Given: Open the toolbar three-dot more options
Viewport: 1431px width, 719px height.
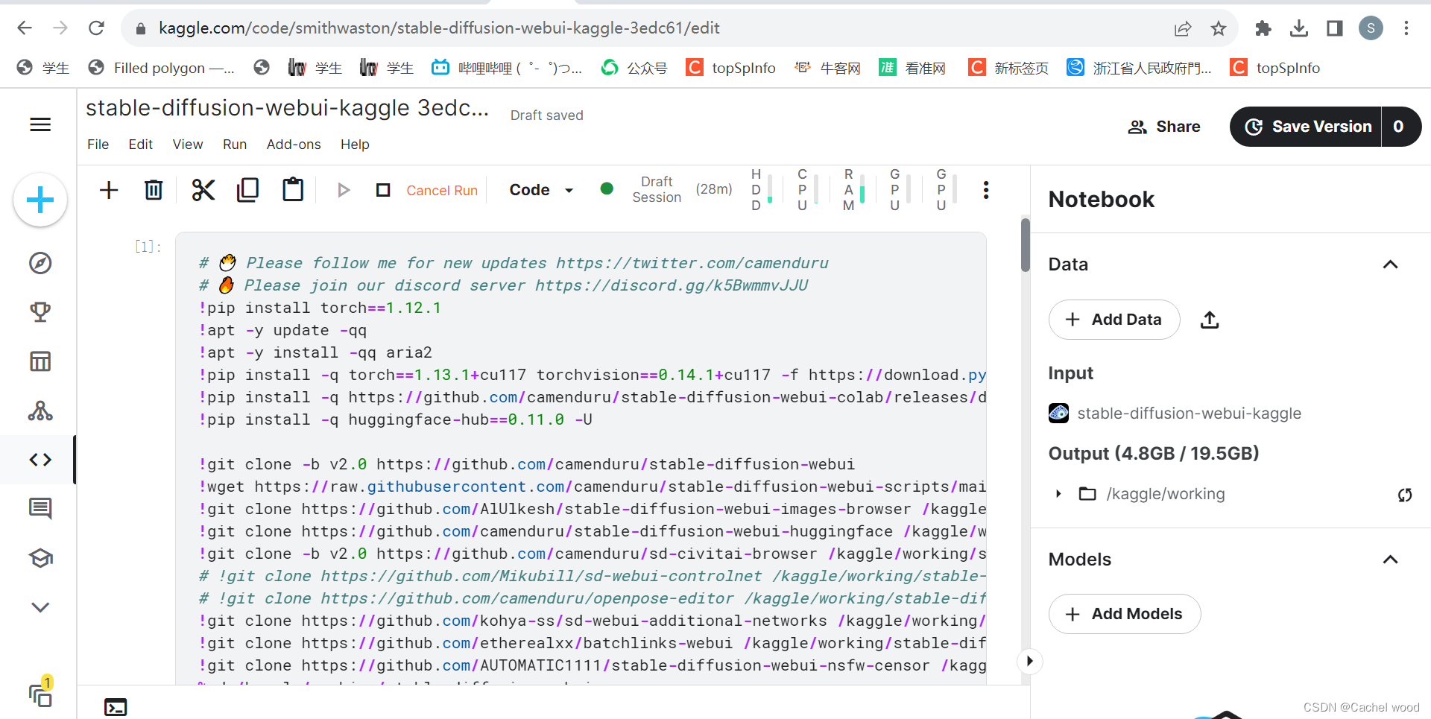Looking at the screenshot, I should [x=986, y=190].
